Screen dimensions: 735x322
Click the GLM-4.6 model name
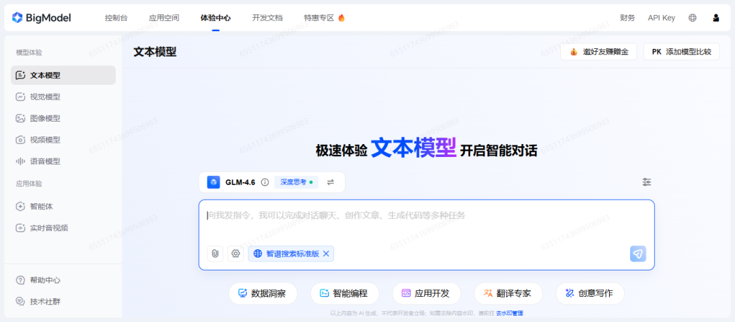tap(240, 183)
